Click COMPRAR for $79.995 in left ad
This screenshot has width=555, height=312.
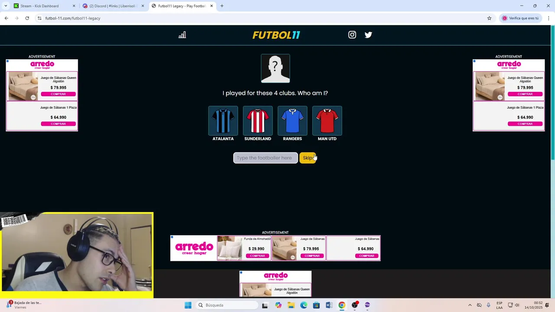click(x=58, y=94)
